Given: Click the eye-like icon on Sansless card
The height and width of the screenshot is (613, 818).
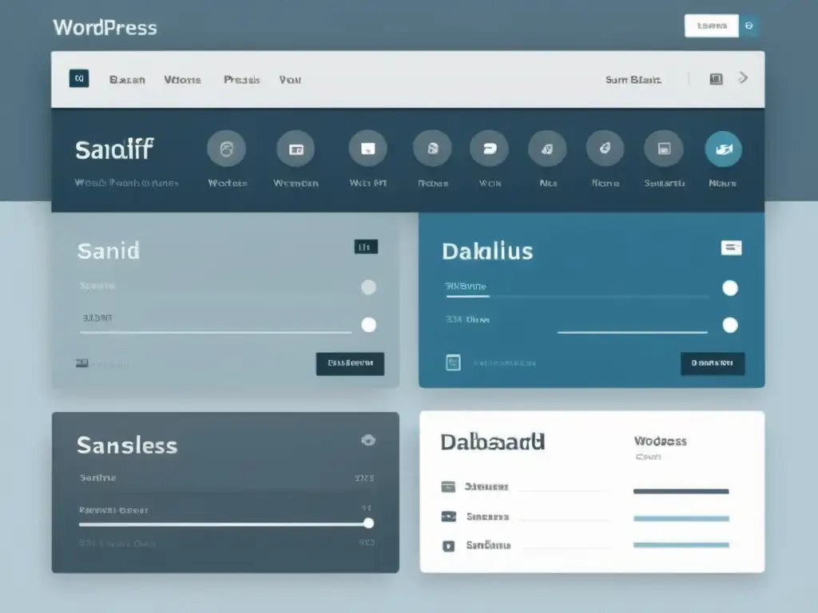Looking at the screenshot, I should pos(368,441).
